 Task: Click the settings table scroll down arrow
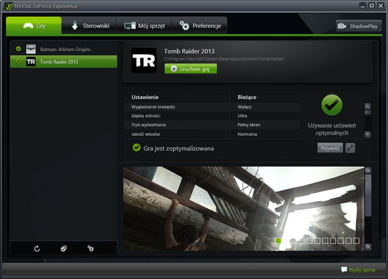tap(368, 135)
